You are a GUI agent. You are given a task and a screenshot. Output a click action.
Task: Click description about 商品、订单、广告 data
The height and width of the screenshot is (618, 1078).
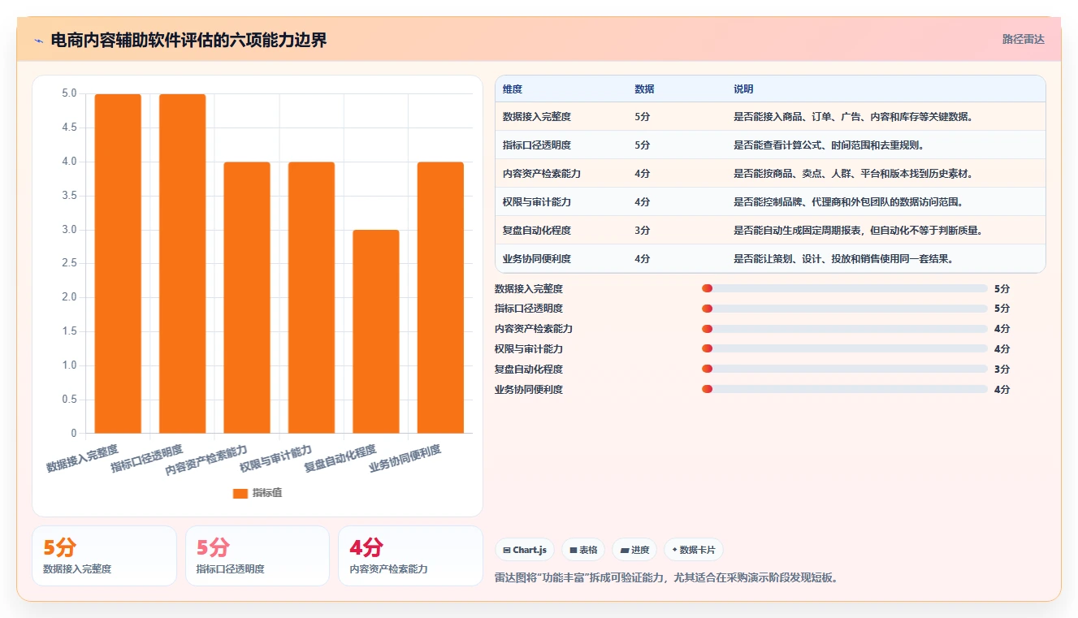pos(854,116)
